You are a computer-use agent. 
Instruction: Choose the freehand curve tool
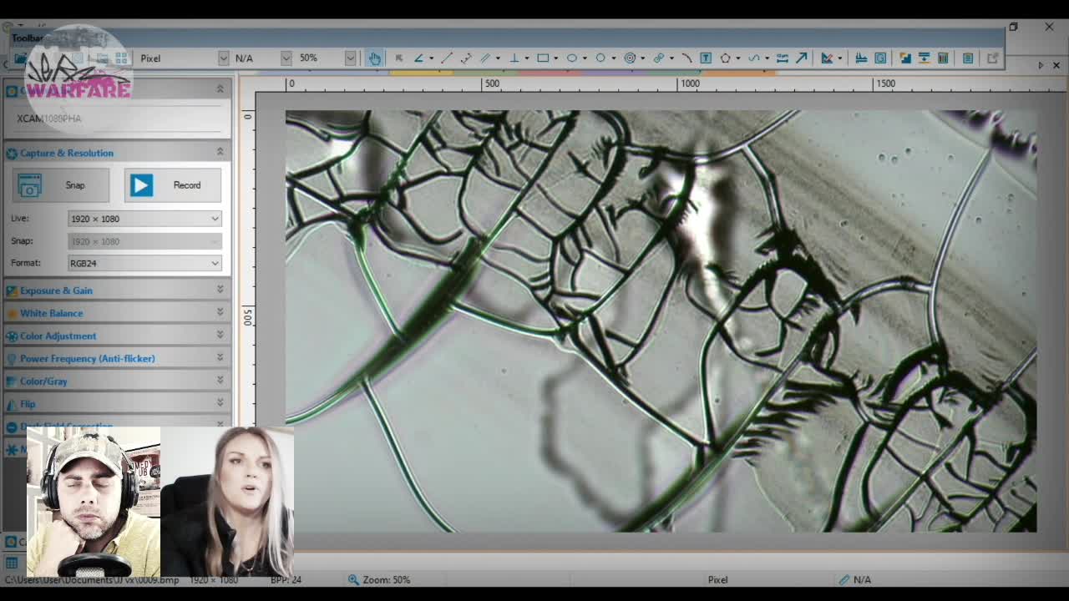[x=754, y=58]
